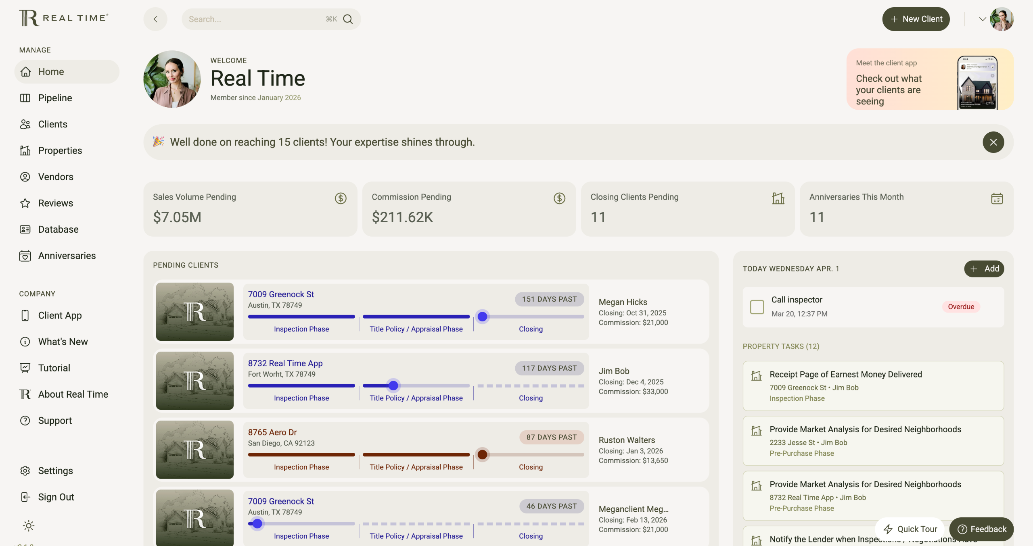Click the search magnifier icon
This screenshot has height=546, width=1033.
pos(347,19)
